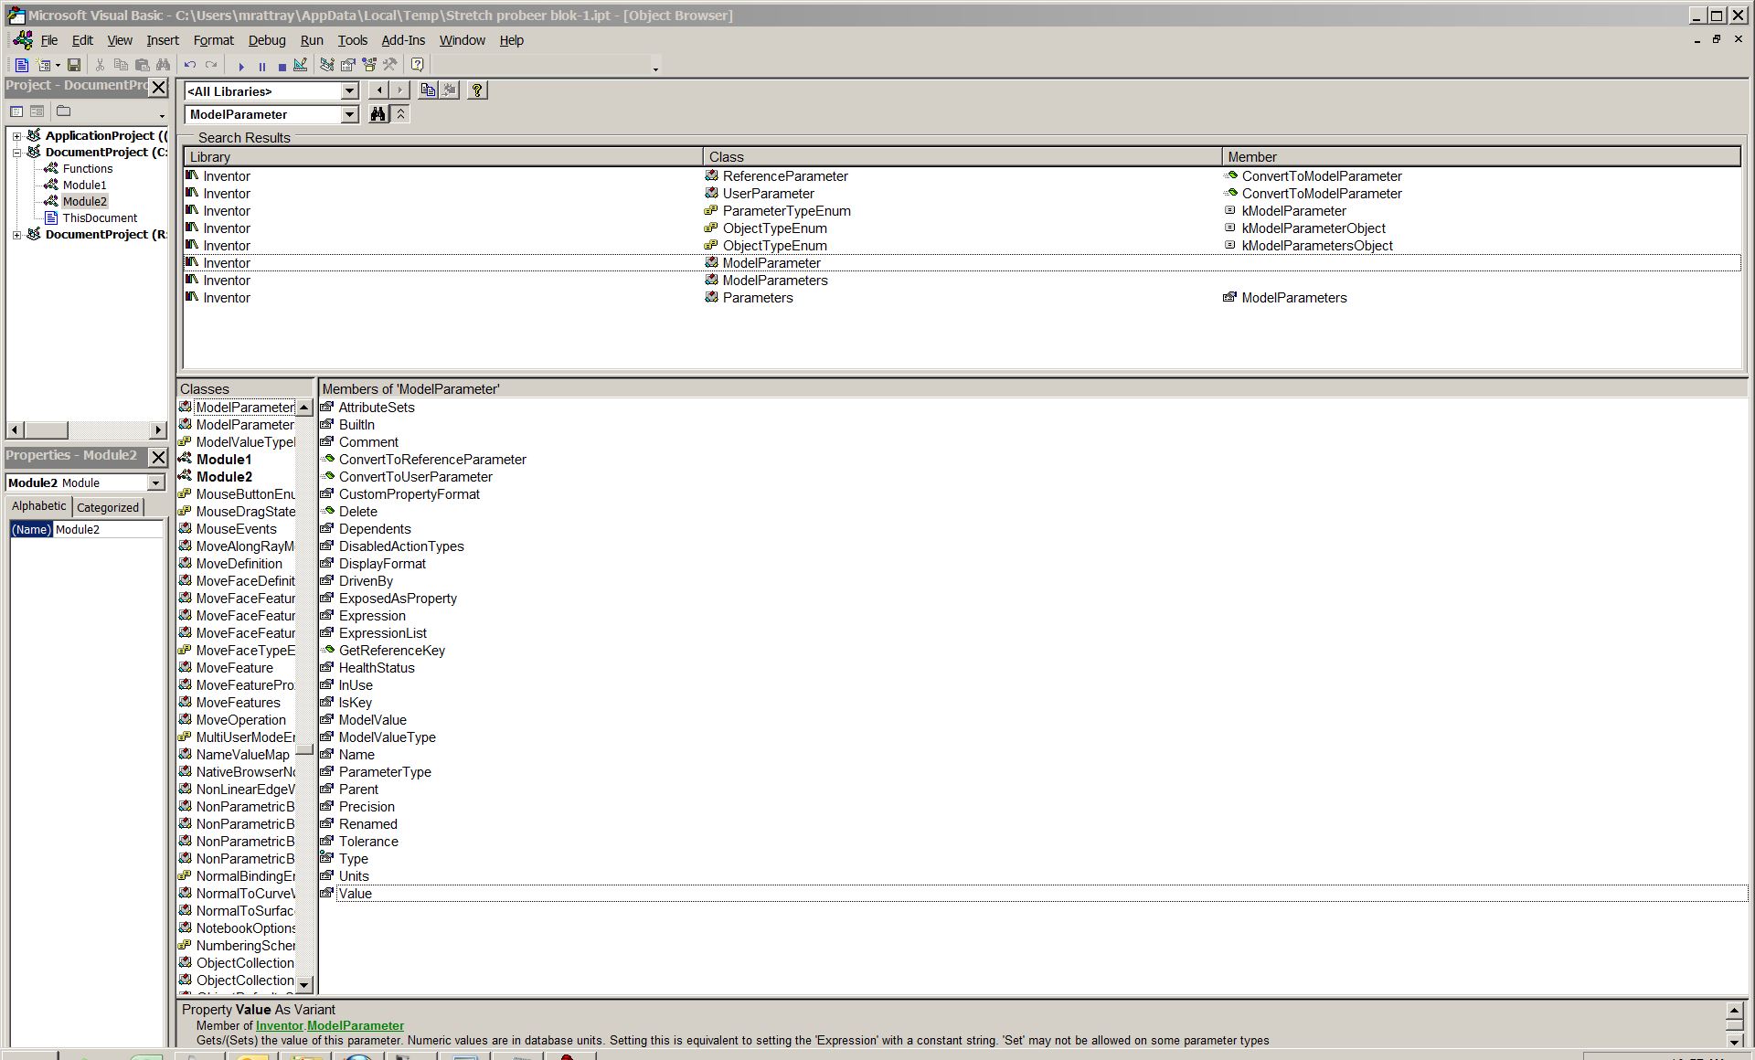Open the All Libraries dropdown
This screenshot has width=1755, height=1060.
349,90
